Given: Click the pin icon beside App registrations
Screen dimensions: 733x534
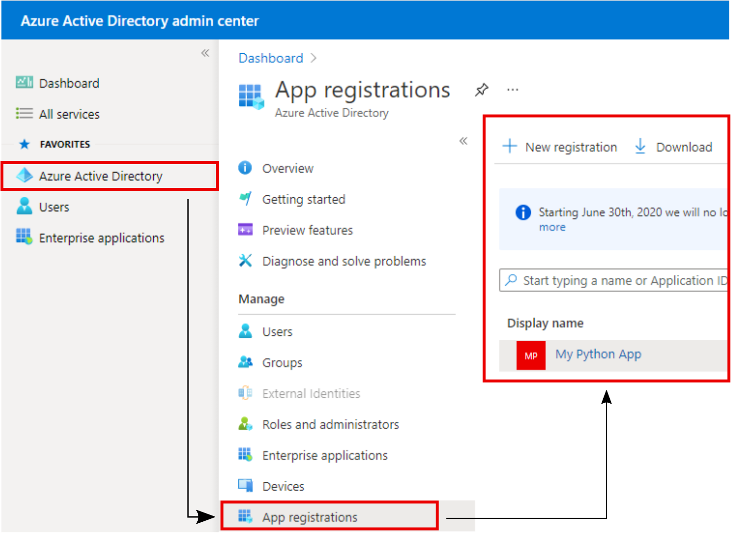Looking at the screenshot, I should point(482,90).
